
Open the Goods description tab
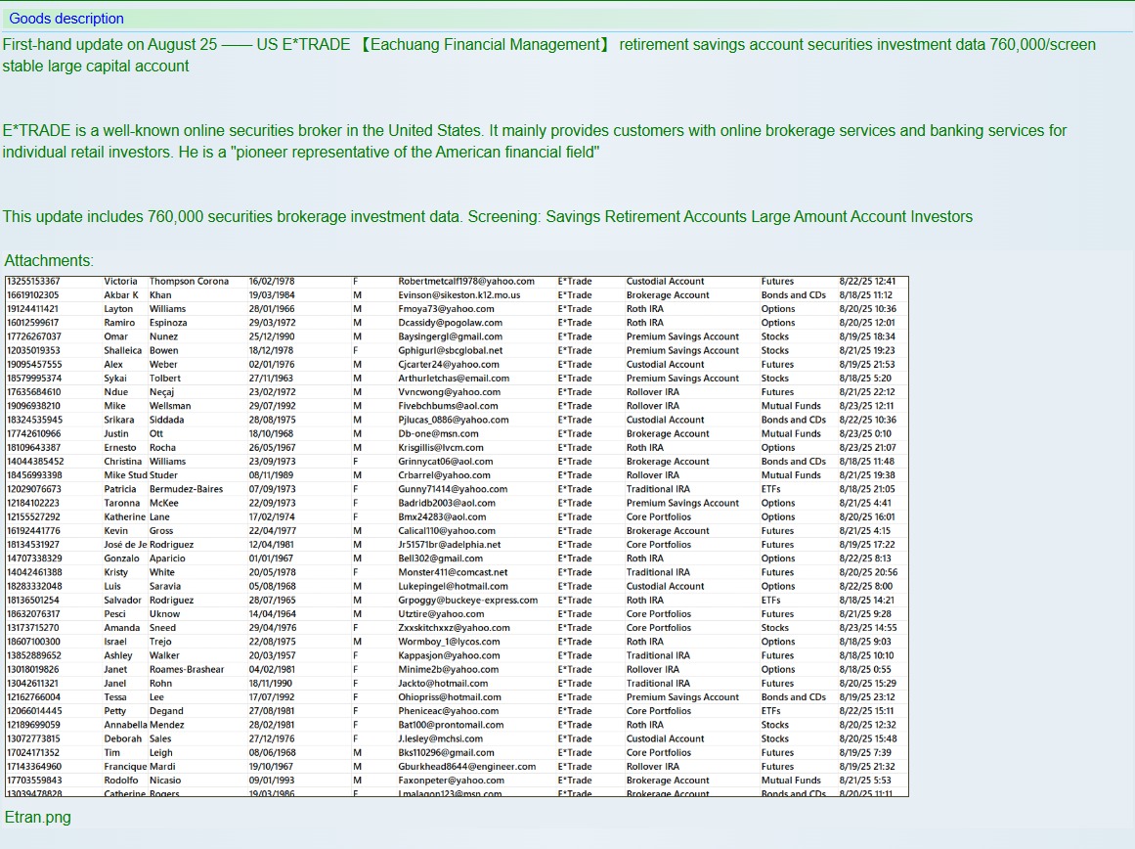[x=66, y=19]
